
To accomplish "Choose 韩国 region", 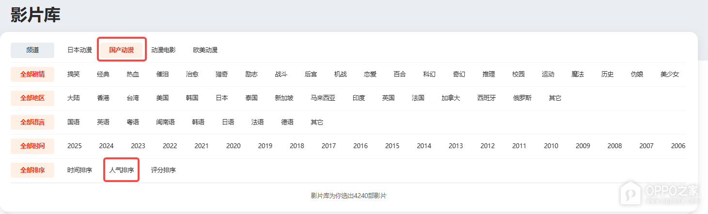I will coord(192,98).
